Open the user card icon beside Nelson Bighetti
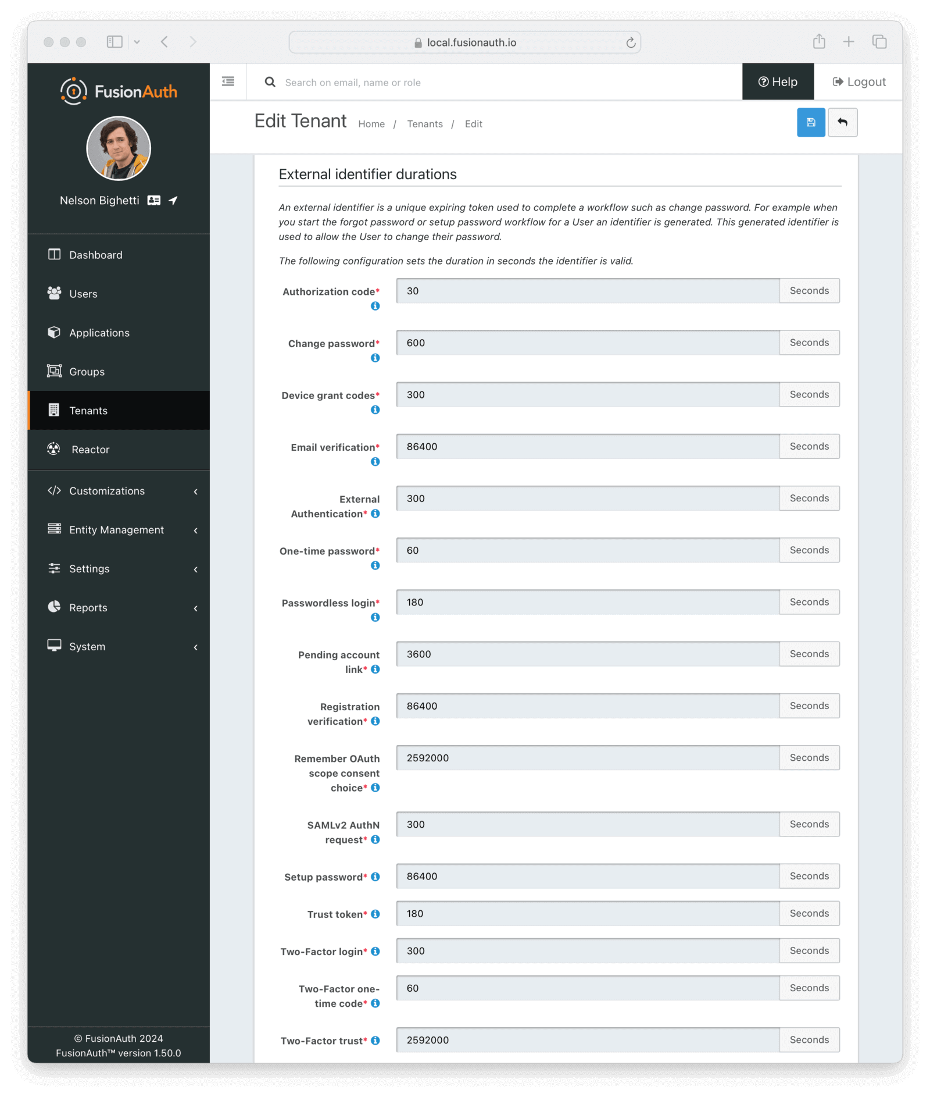Image resolution: width=930 pixels, height=1097 pixels. point(154,200)
